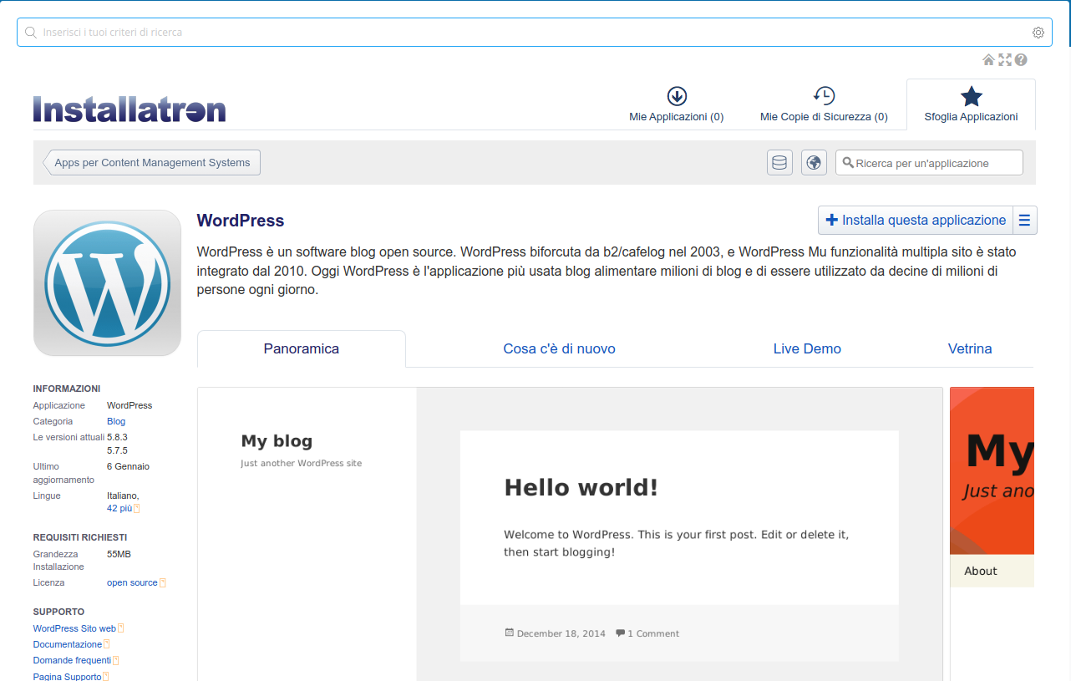
Task: Click Installa questa applicazione button
Action: pyautogui.click(x=916, y=221)
